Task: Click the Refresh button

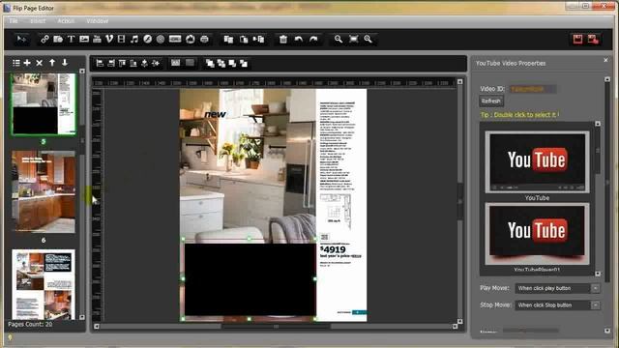Action: (491, 101)
